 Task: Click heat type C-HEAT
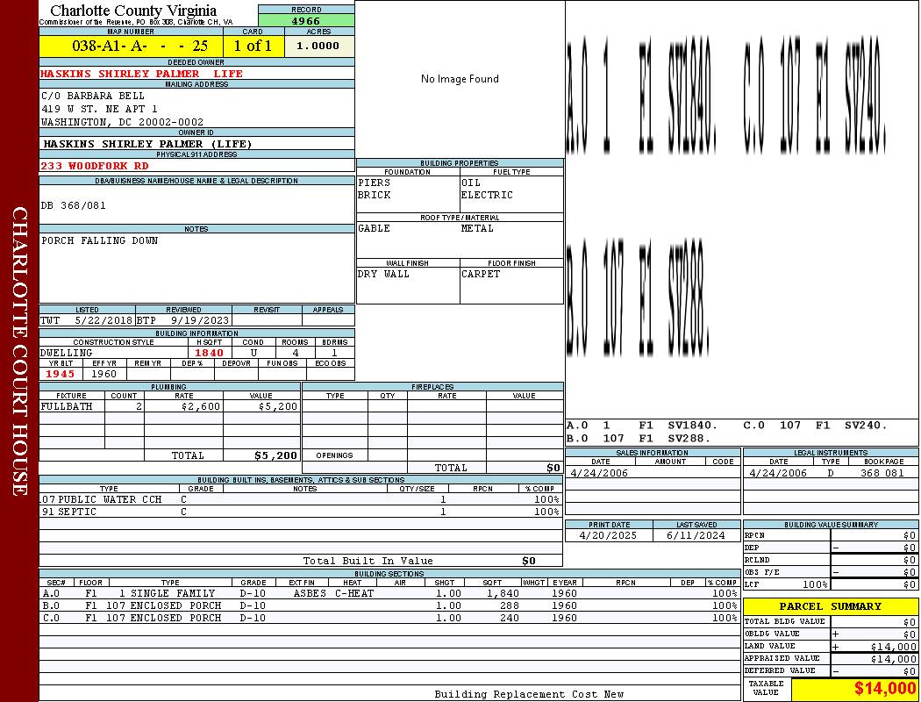354,594
